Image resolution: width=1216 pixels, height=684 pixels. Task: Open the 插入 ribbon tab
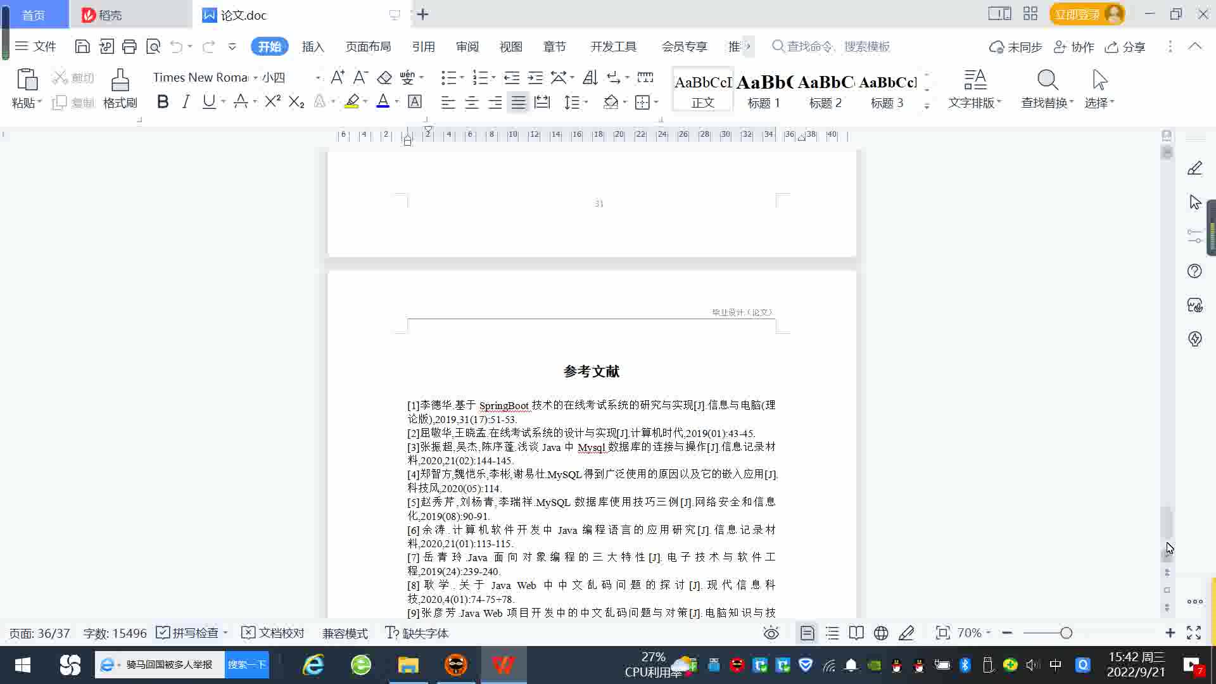pyautogui.click(x=313, y=47)
